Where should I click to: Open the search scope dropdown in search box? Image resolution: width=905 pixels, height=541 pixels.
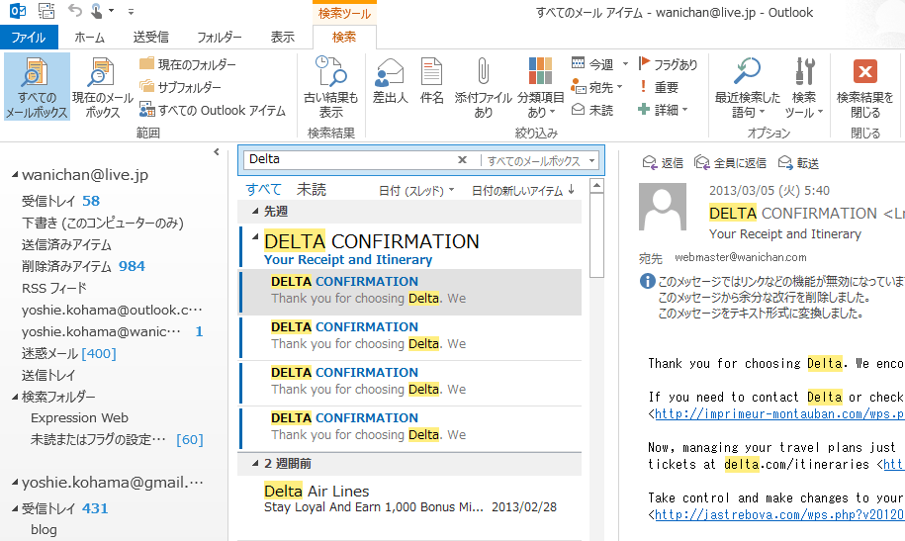pyautogui.click(x=591, y=160)
